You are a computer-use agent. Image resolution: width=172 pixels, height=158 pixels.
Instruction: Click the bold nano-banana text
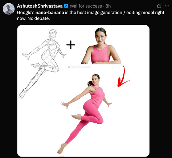click(50, 13)
